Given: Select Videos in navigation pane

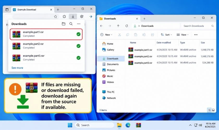Looking at the screenshot, I should pos(111,82).
